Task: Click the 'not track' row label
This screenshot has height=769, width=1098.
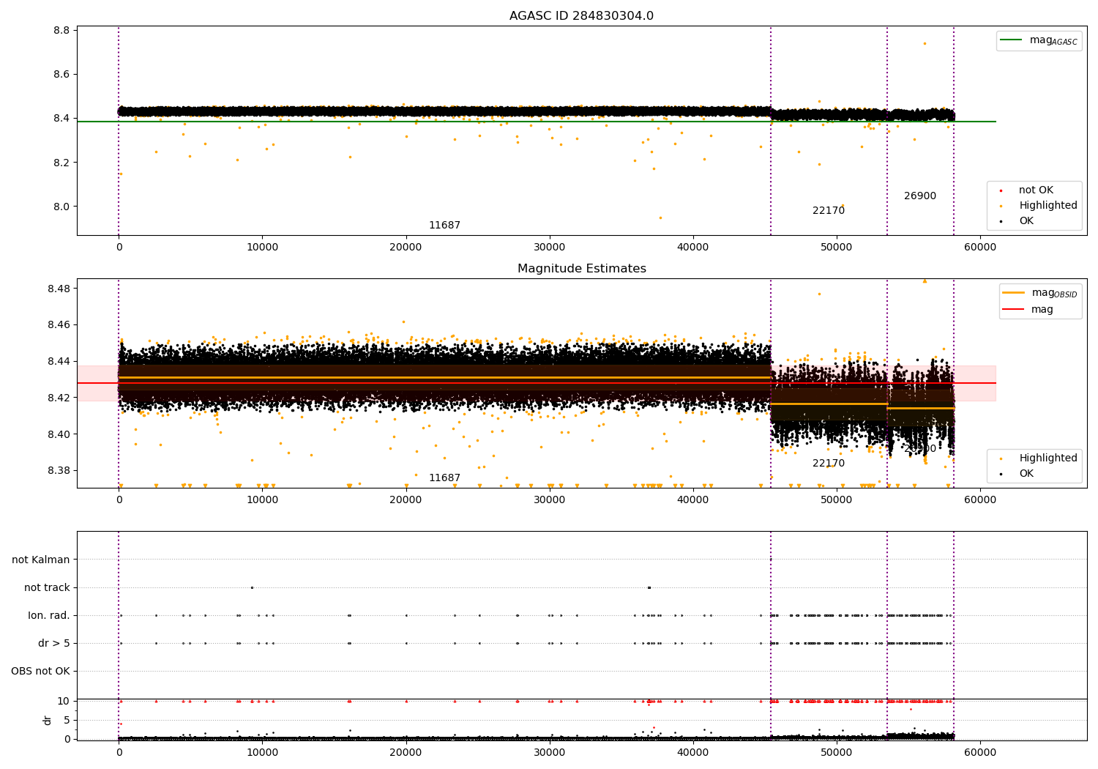Action: pos(47,588)
